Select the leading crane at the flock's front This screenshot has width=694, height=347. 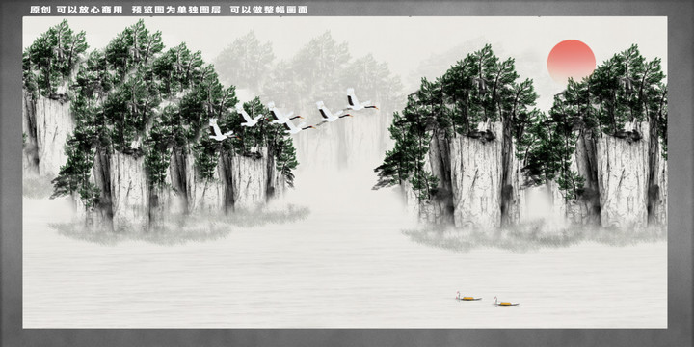361,100
